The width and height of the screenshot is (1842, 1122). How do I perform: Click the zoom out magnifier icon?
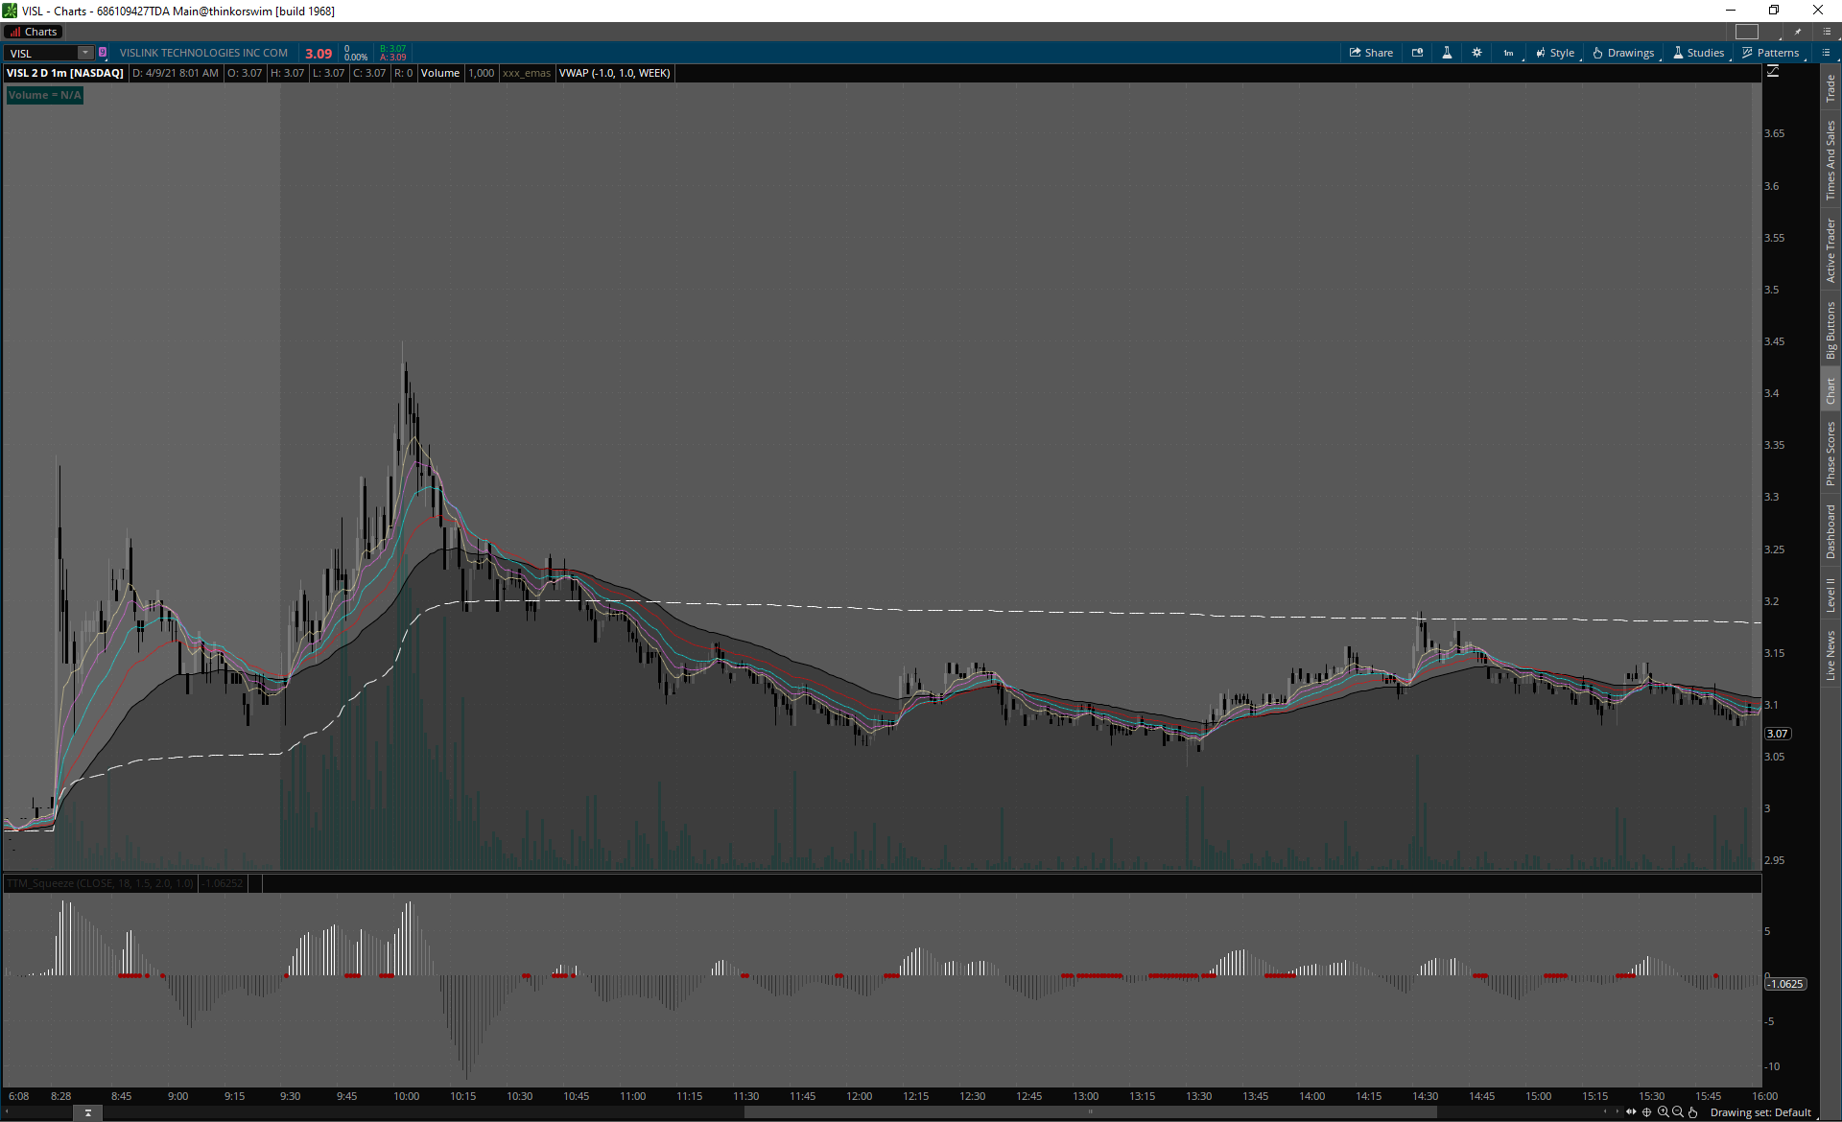click(x=1678, y=1112)
